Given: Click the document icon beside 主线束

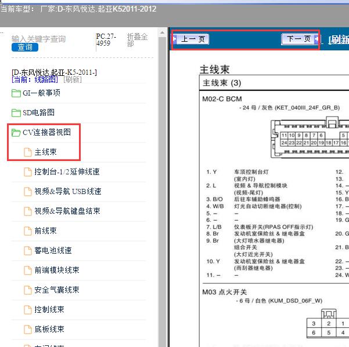Looking at the screenshot, I should [x=27, y=152].
